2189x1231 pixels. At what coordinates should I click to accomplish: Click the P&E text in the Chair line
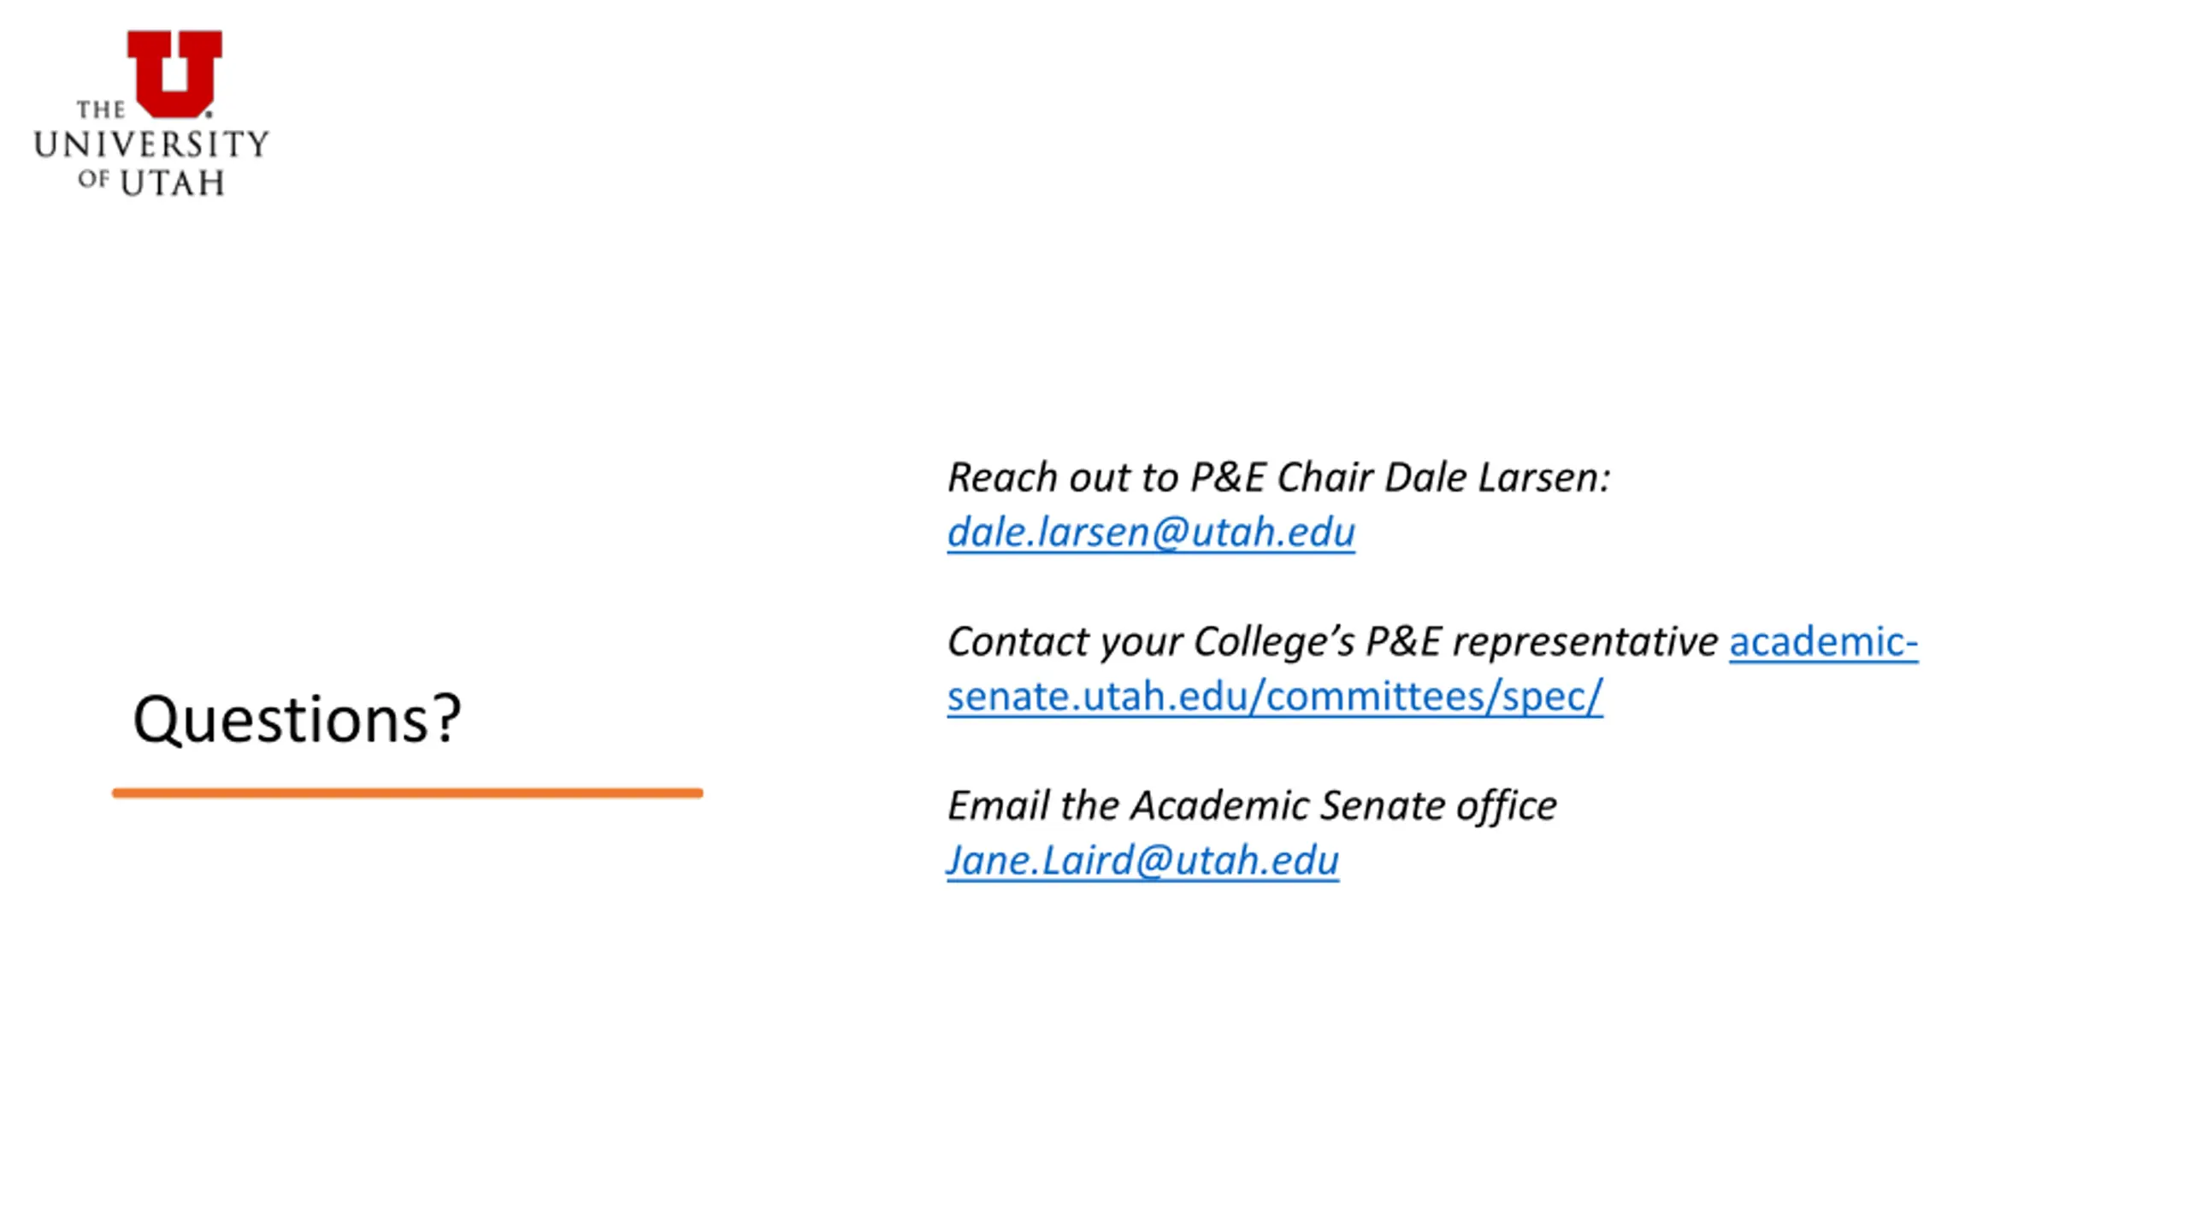(1227, 477)
